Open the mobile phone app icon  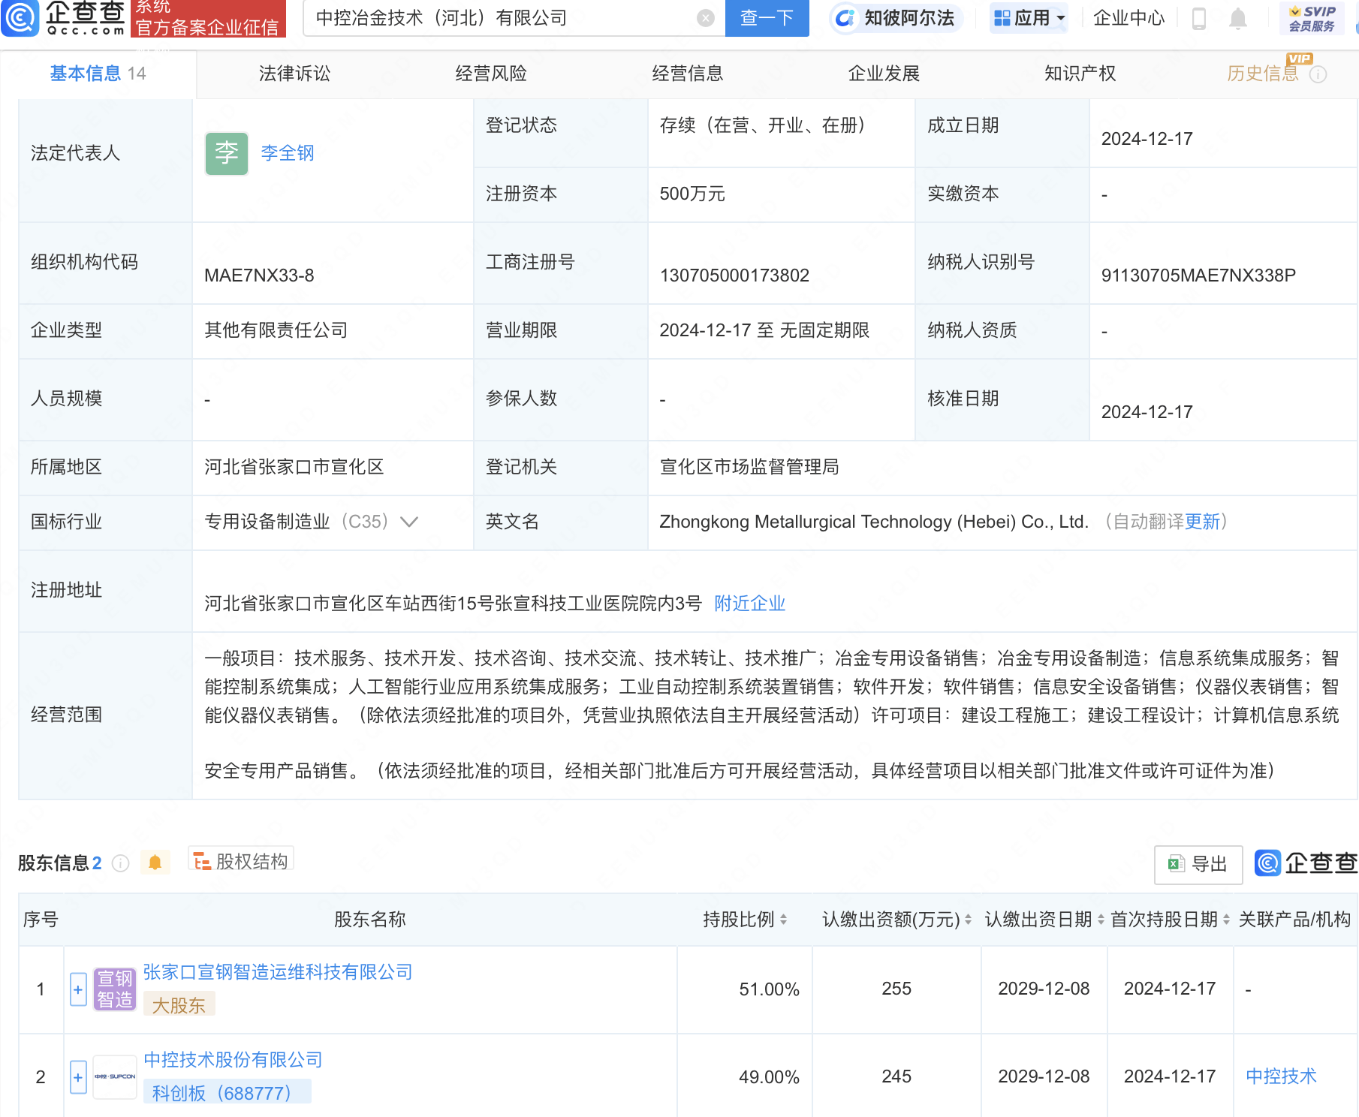(x=1199, y=18)
